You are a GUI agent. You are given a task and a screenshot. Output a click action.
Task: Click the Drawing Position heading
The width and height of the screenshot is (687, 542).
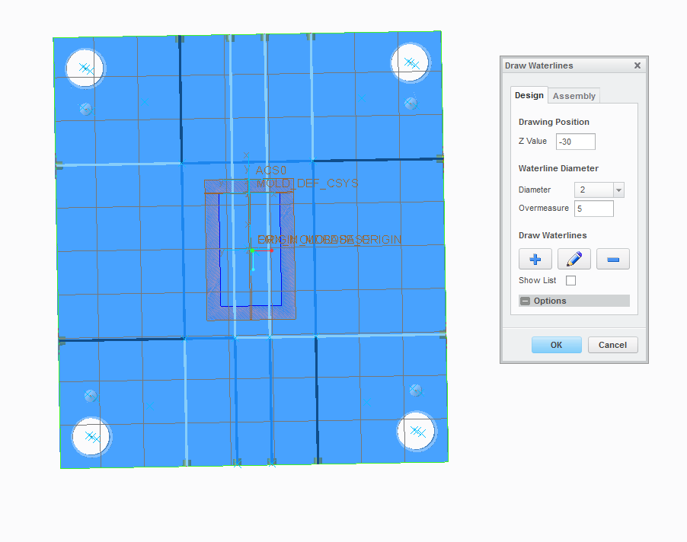554,122
